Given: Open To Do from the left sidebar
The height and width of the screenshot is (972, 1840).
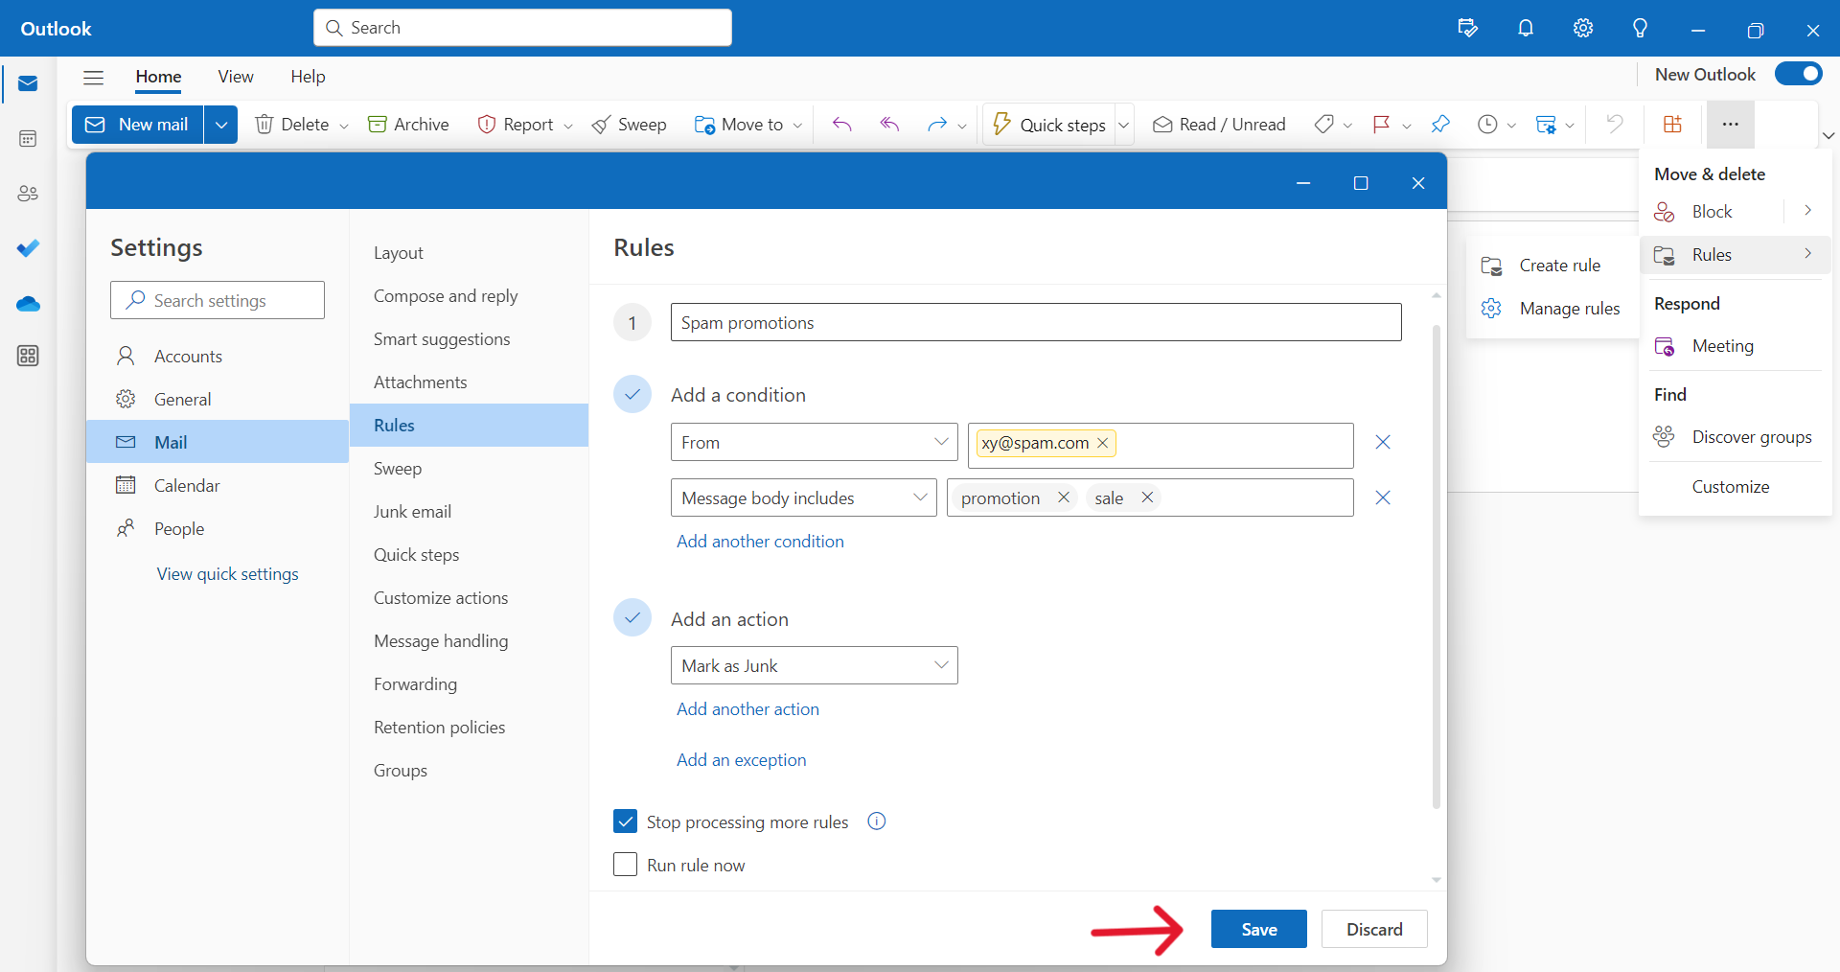Looking at the screenshot, I should click(28, 248).
